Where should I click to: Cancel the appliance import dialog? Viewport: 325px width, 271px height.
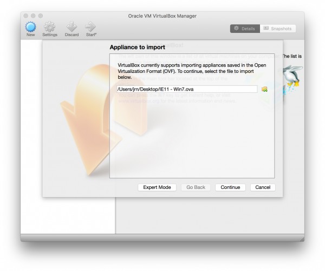[x=263, y=187]
